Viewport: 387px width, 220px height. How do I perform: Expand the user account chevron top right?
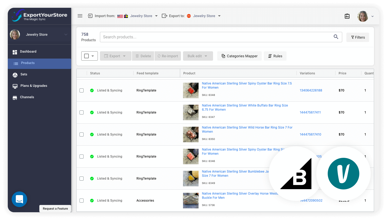[373, 16]
